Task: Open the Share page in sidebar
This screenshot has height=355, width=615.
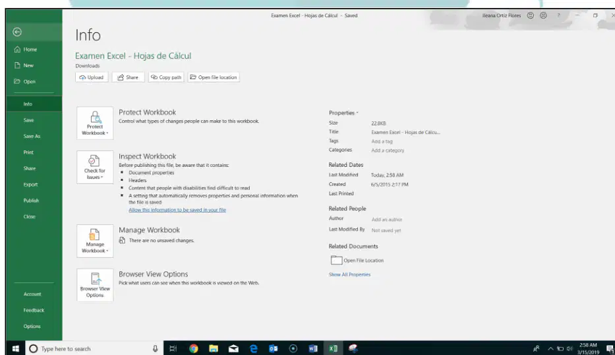Action: coord(30,168)
